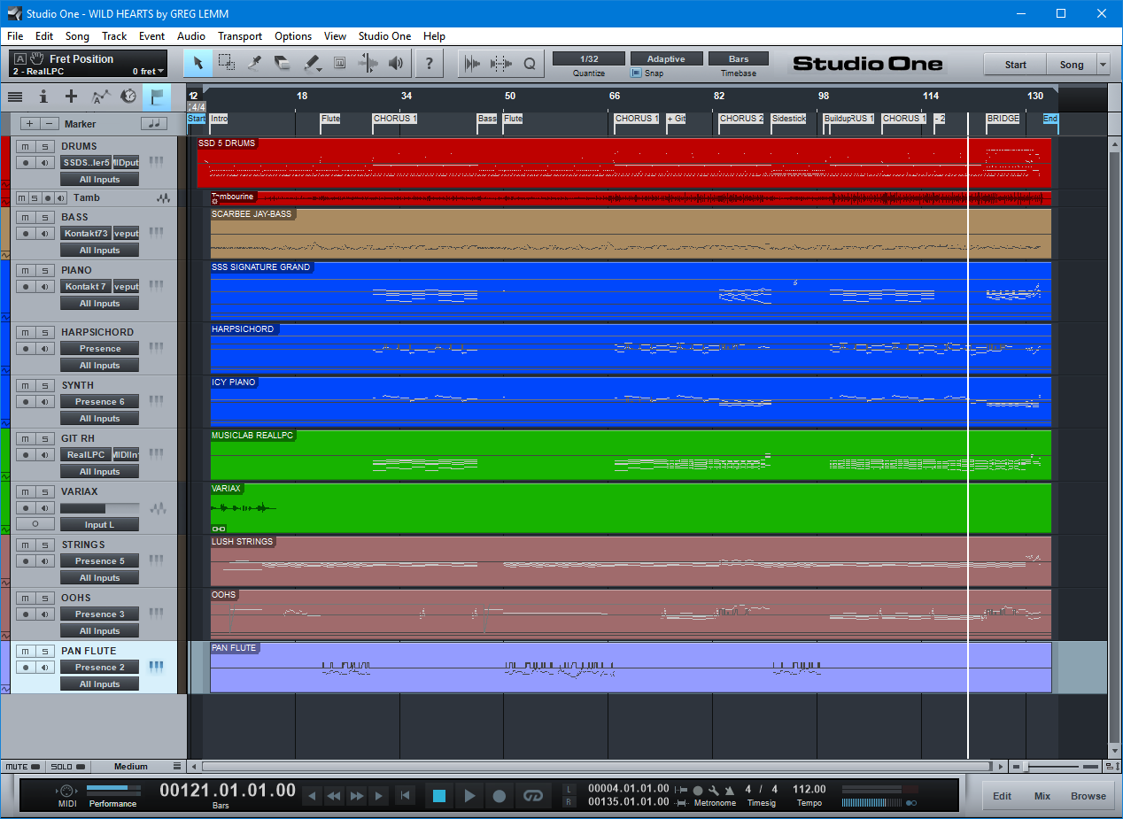The width and height of the screenshot is (1123, 819).
Task: Open the track Inspector (i) icon
Action: pos(43,97)
